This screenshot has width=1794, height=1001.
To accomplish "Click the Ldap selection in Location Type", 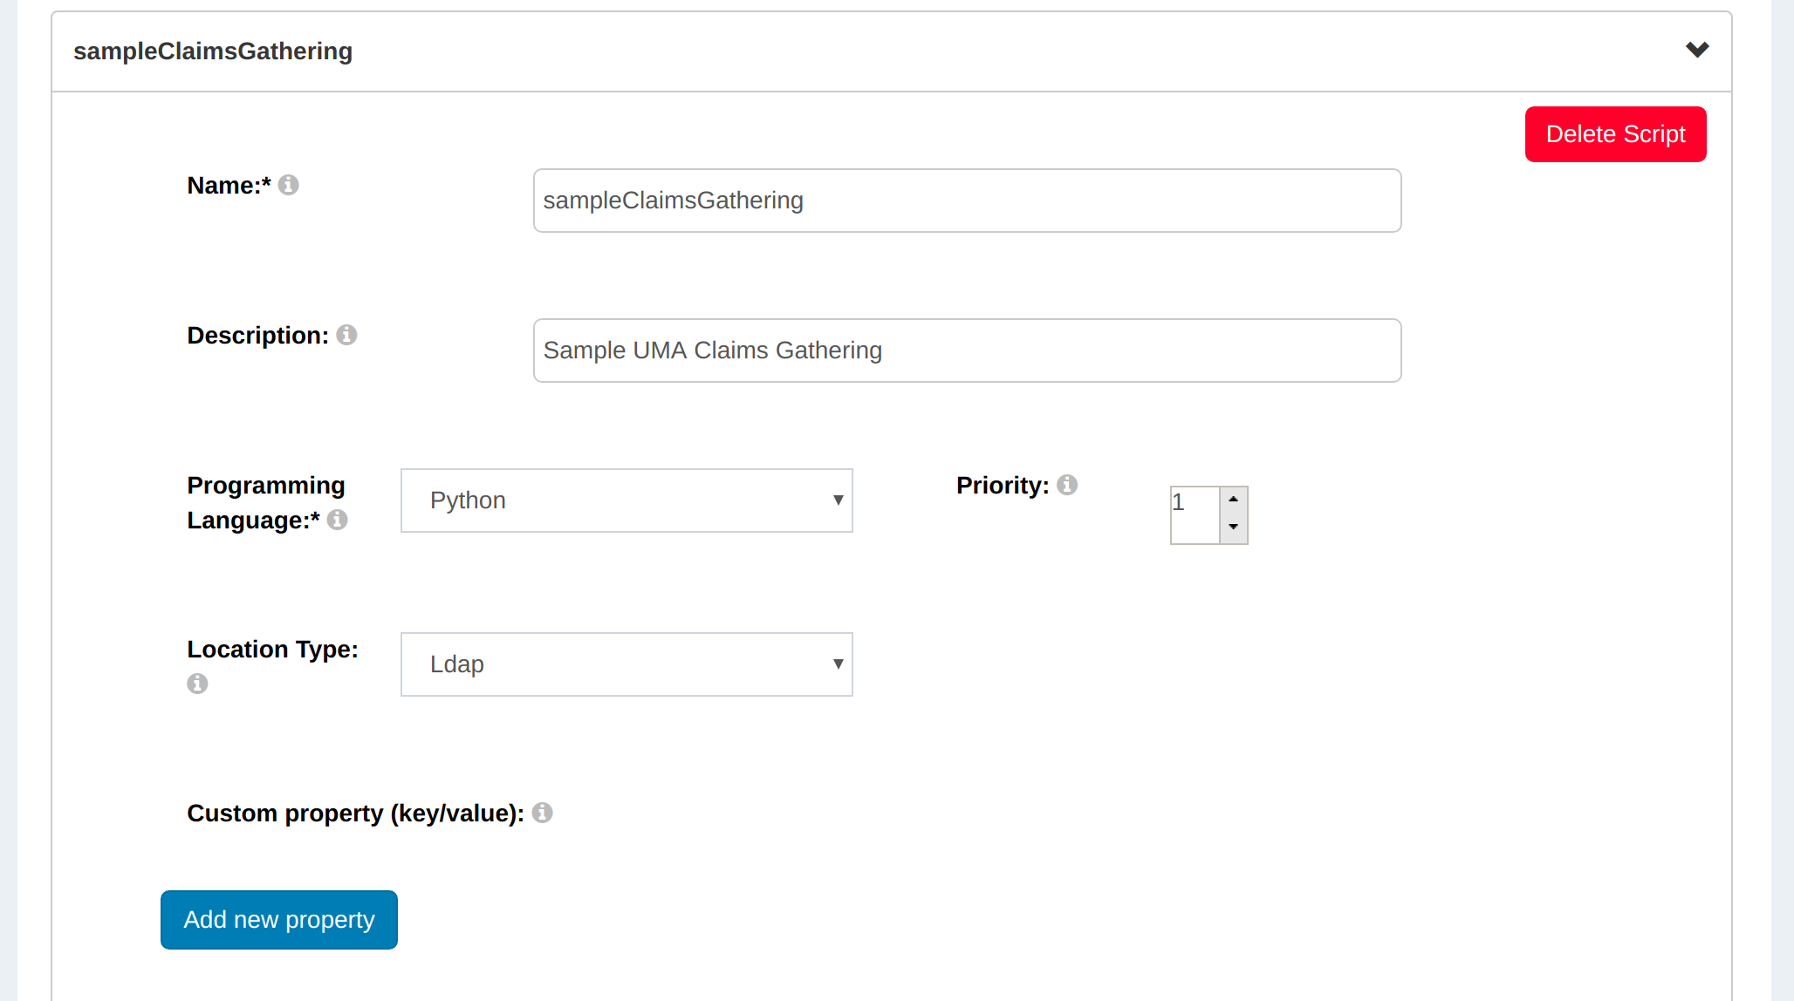I will tap(611, 664).
